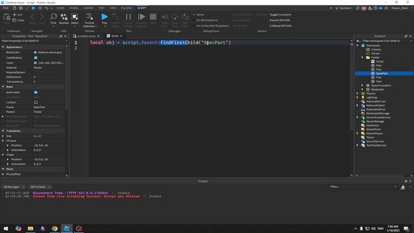The width and height of the screenshot is (414, 233).
Task: Open the Assistant icon in title bar
Action: click(337, 8)
